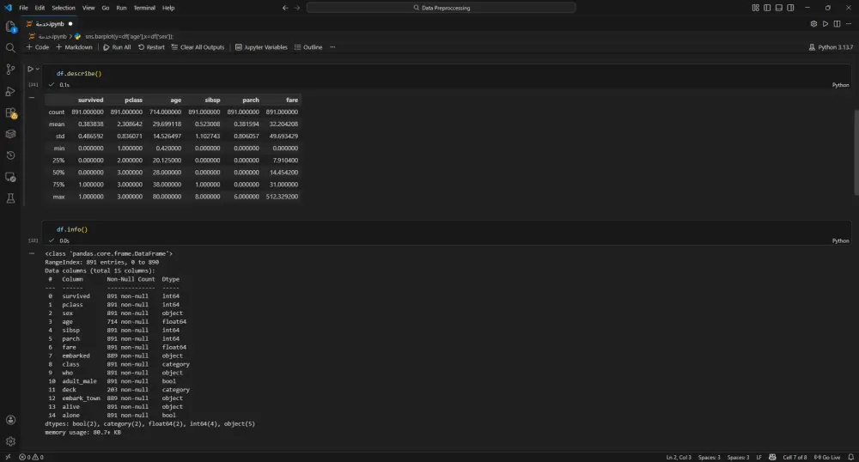Show the notebook Outline
This screenshot has height=462, width=859.
(308, 47)
